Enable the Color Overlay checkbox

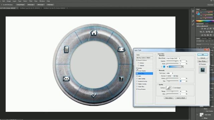point(137,79)
